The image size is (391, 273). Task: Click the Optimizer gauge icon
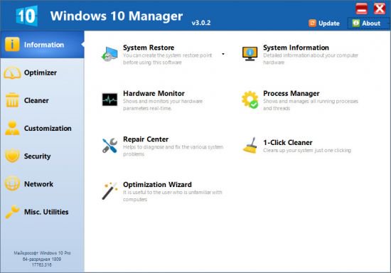coord(12,73)
